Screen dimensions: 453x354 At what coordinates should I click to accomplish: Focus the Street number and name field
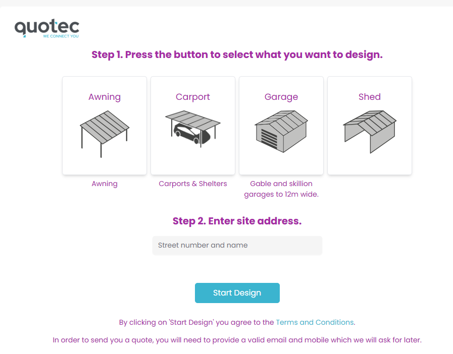tap(237, 246)
